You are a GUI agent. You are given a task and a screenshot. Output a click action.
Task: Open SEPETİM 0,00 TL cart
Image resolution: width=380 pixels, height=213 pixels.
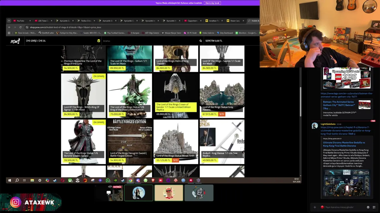coord(214,41)
